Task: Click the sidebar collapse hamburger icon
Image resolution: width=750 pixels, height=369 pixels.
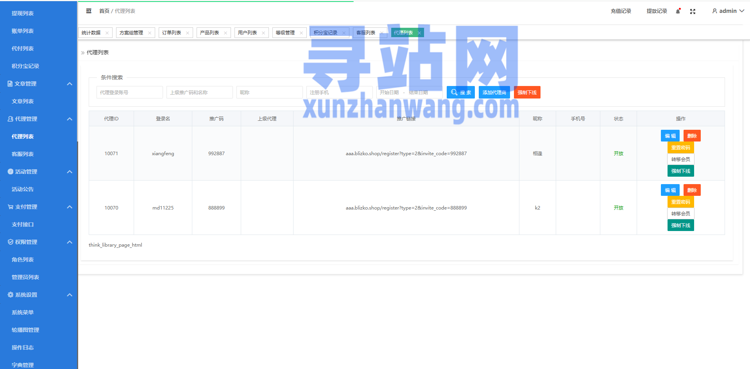Action: tap(89, 11)
